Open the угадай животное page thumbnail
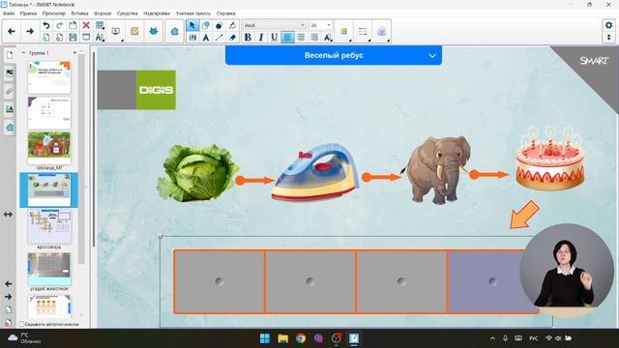This screenshot has width=619, height=348. [49, 269]
